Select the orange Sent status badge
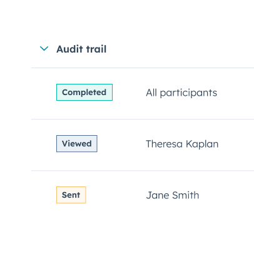This screenshot has width=254, height=254. (71, 195)
